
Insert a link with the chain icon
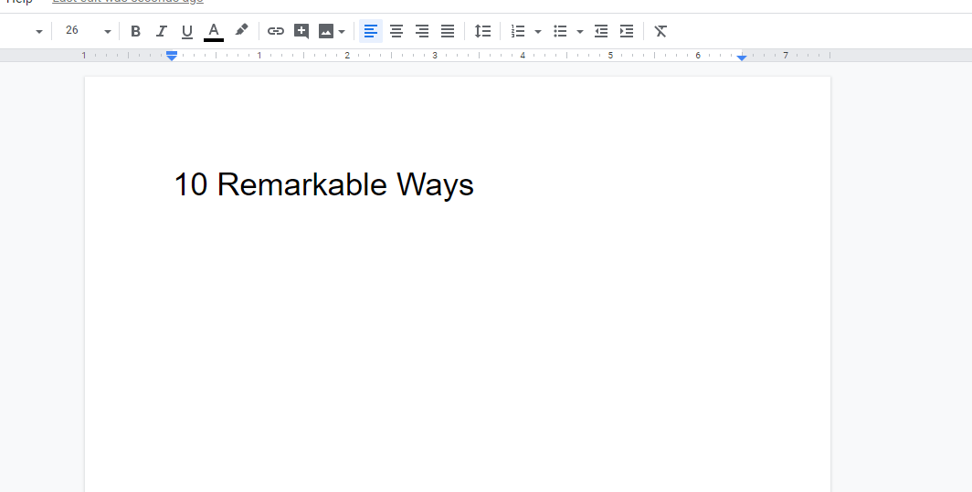(x=275, y=31)
